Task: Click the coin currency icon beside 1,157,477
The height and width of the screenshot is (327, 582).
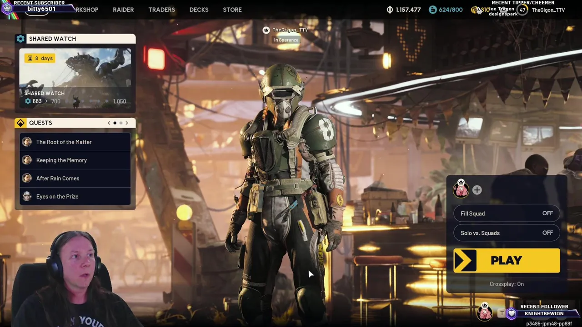Action: click(390, 10)
